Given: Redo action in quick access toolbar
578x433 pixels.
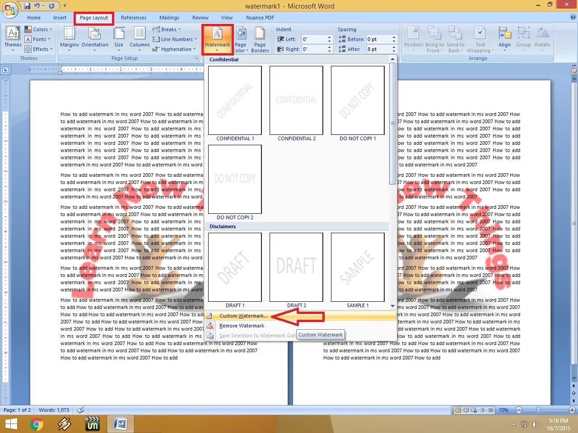Looking at the screenshot, I should pos(51,6).
